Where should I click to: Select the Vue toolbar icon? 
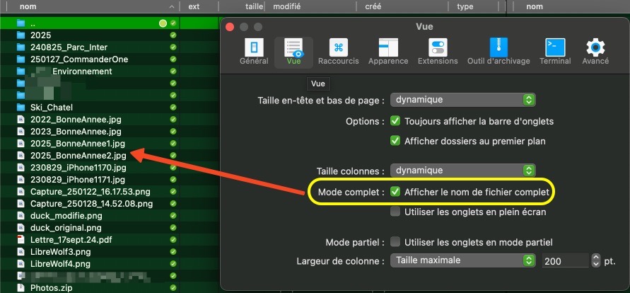point(293,49)
